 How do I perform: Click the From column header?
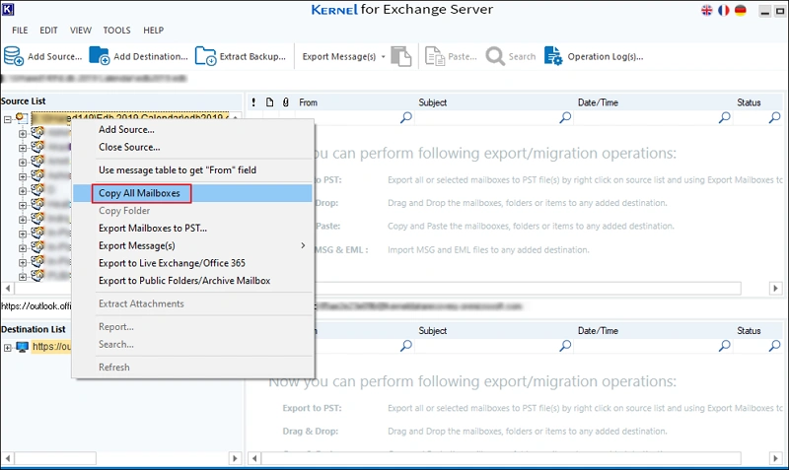[x=308, y=102]
